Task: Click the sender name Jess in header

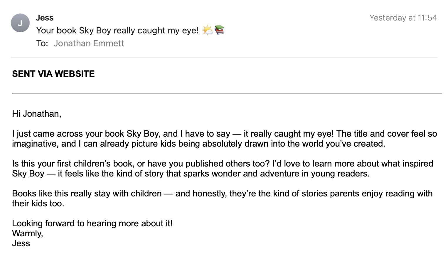Action: 45,18
